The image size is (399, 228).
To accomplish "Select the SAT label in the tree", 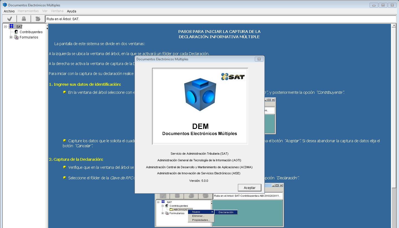I will [x=19, y=27].
